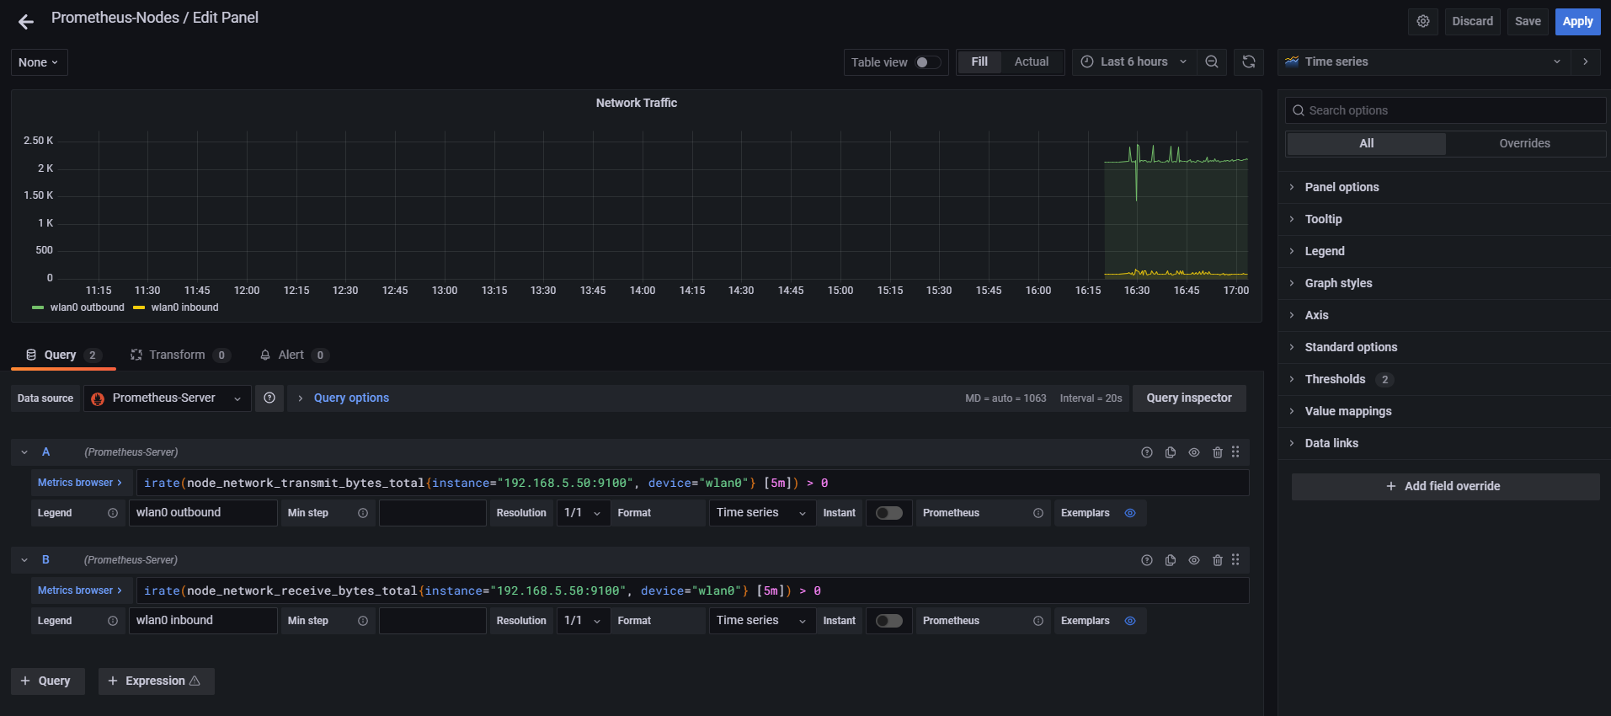
Task: Switch to the Alert tab
Action: point(294,355)
